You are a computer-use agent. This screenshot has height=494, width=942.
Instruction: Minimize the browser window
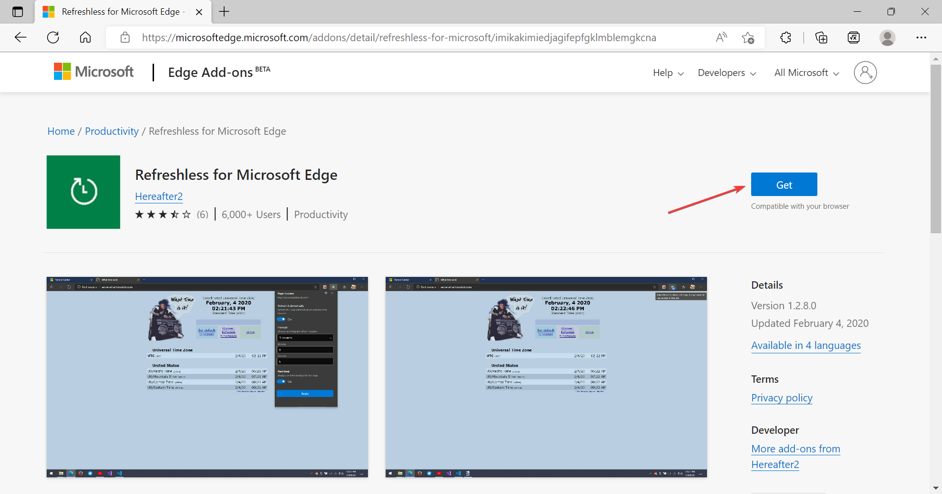click(858, 12)
